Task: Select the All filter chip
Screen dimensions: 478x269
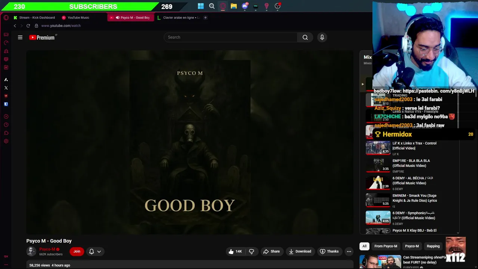Action: [x=364, y=246]
